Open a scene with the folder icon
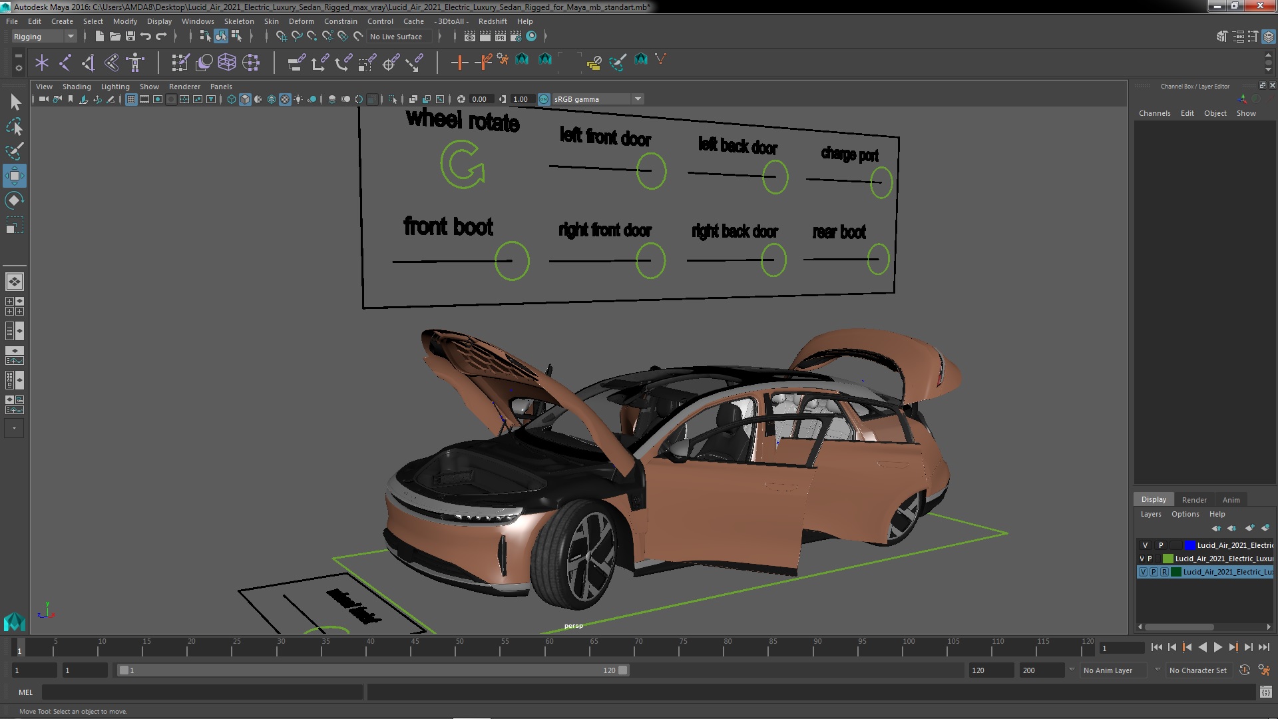The height and width of the screenshot is (719, 1278). pos(115,36)
